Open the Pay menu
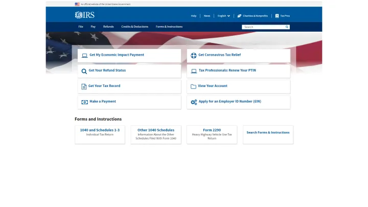 (93, 27)
